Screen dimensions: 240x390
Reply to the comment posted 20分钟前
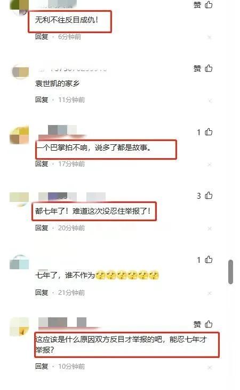click(42, 228)
